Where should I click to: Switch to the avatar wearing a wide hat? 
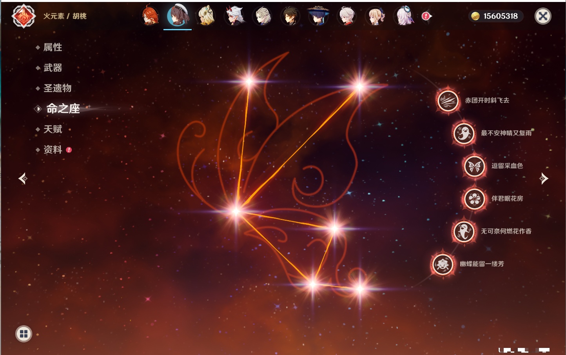pos(319,16)
